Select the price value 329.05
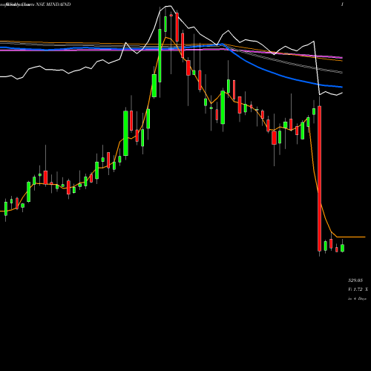 click(x=355, y=280)
